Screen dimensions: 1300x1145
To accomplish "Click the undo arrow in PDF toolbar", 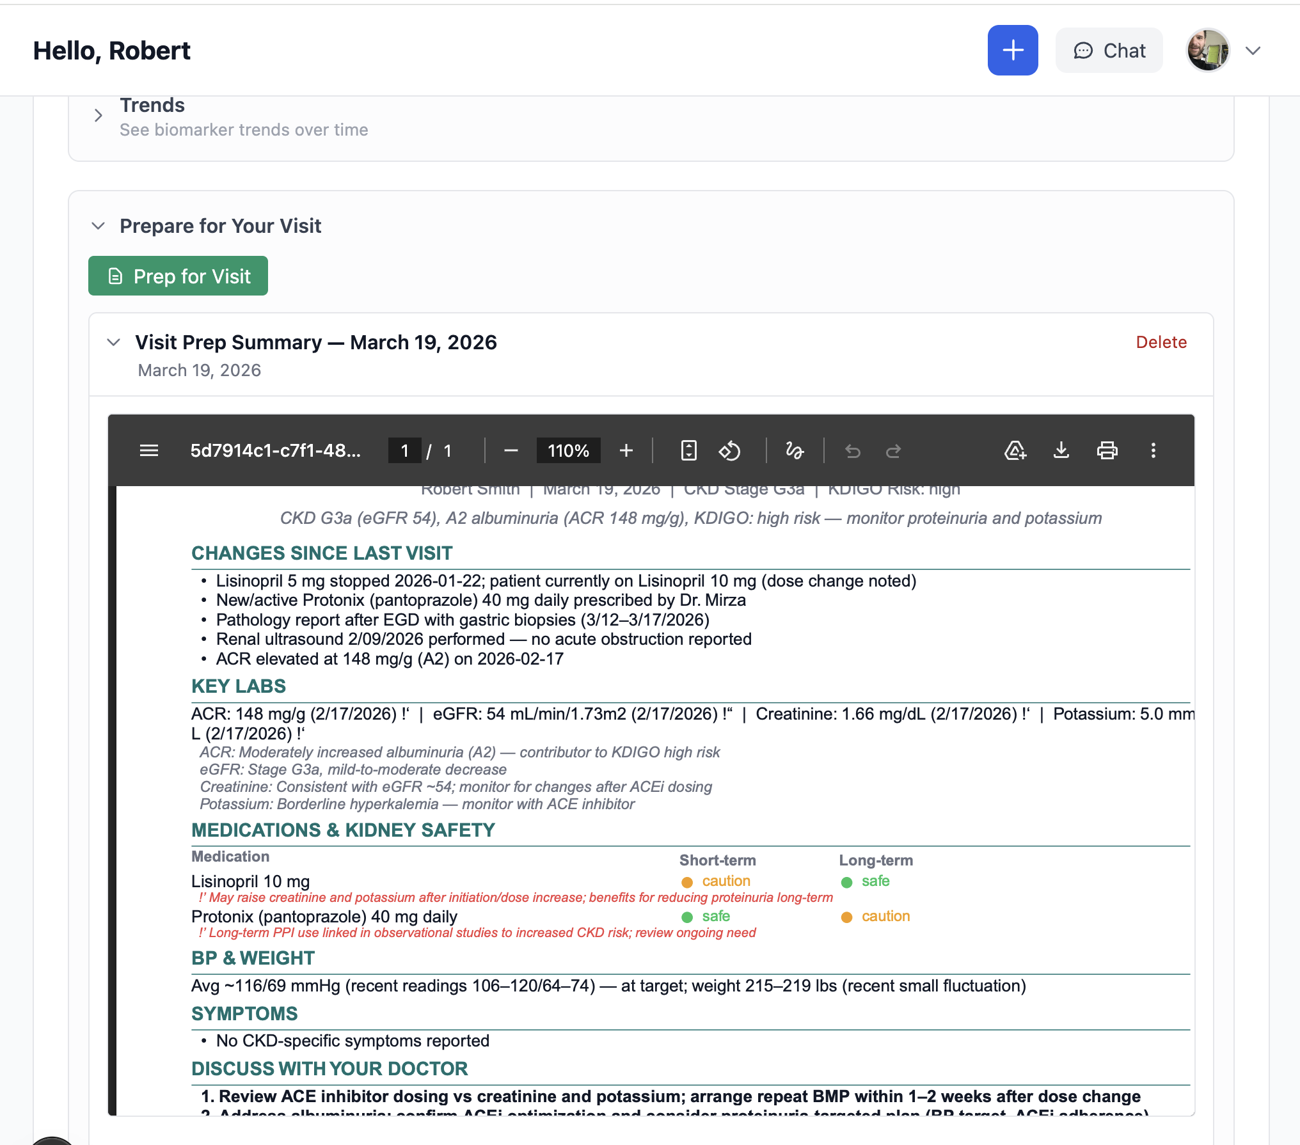I will click(852, 452).
